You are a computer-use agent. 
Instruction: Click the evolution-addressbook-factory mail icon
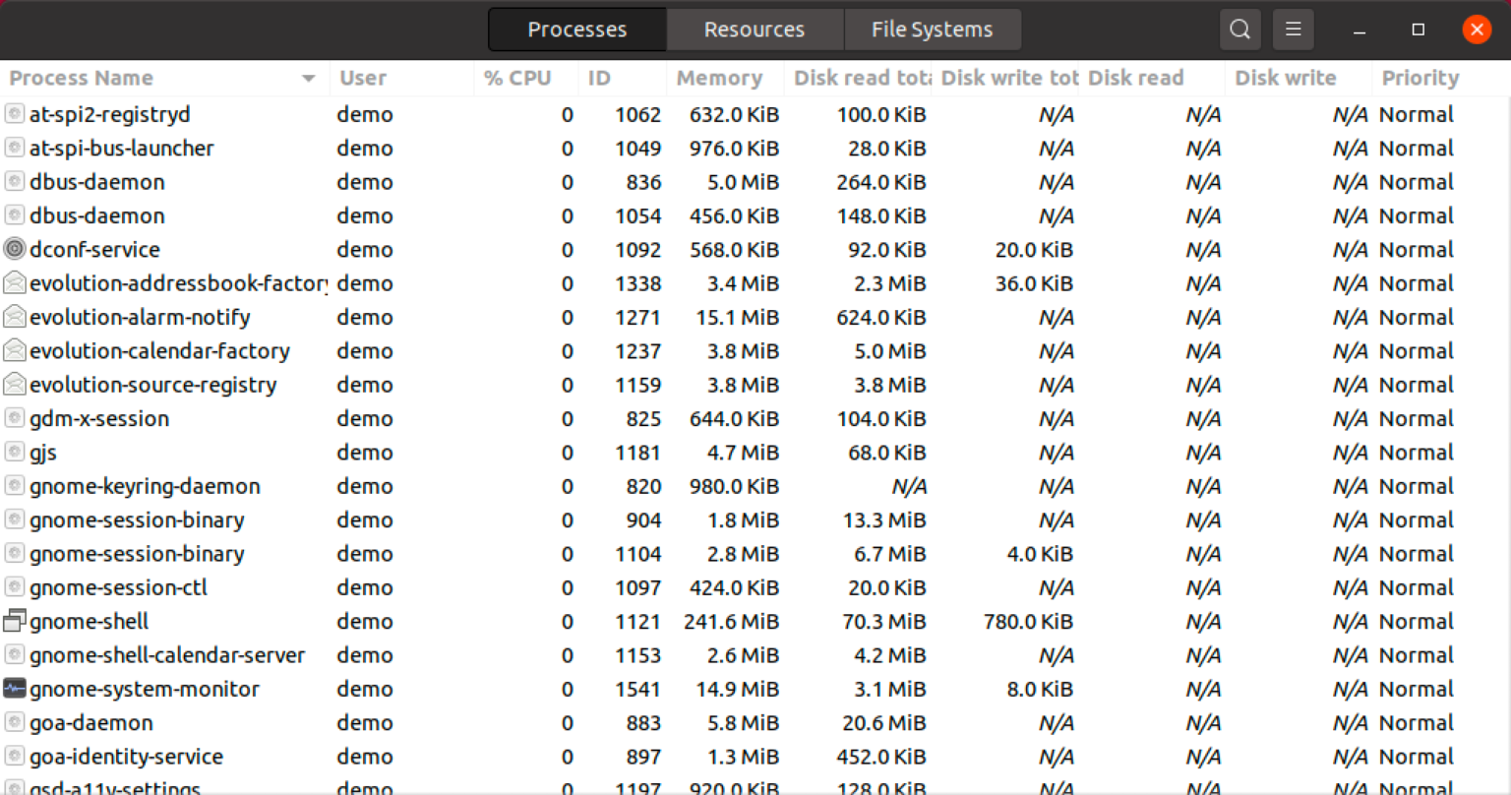pyautogui.click(x=14, y=283)
